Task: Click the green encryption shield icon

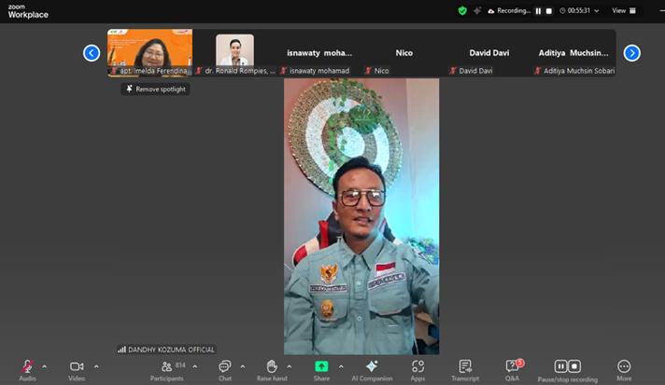Action: pos(462,11)
